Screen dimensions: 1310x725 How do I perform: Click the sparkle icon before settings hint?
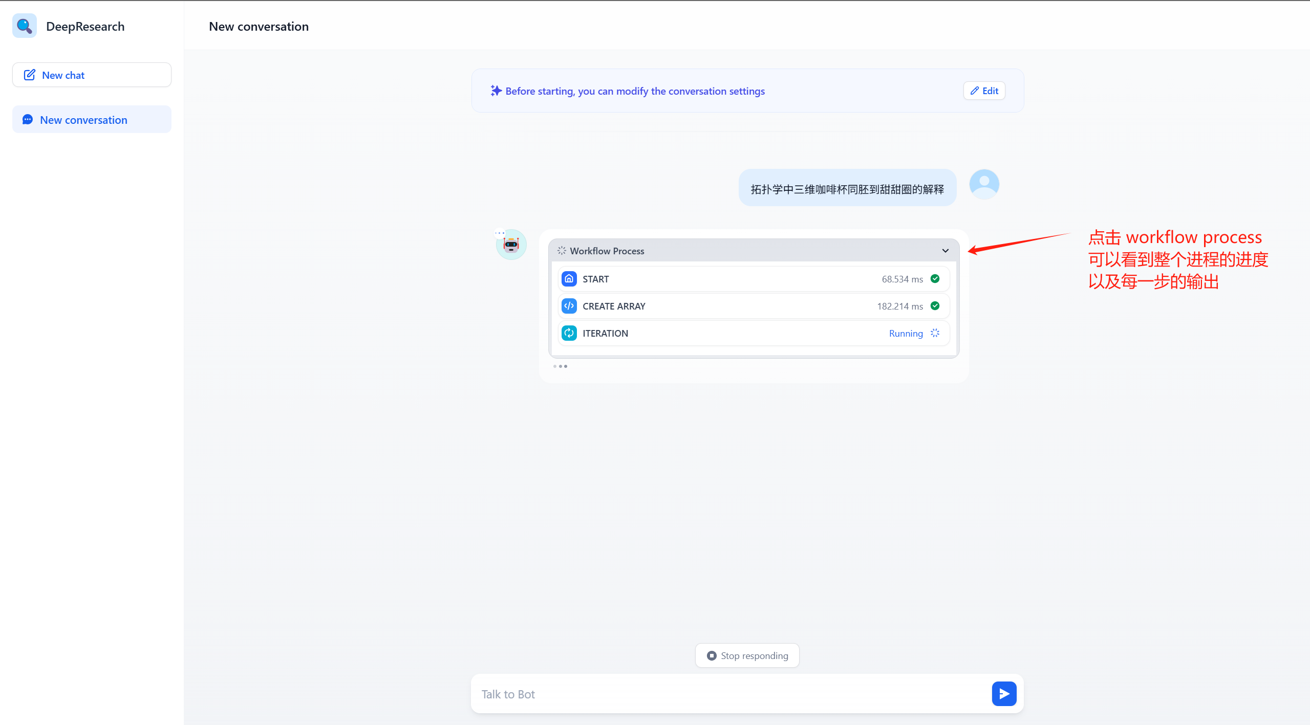pyautogui.click(x=496, y=91)
